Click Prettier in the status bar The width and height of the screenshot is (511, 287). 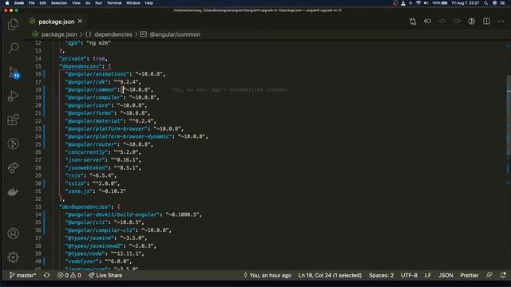469,275
